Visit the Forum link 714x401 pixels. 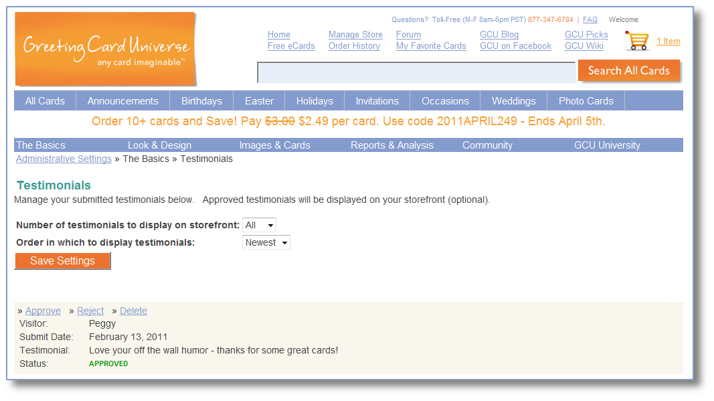point(408,35)
